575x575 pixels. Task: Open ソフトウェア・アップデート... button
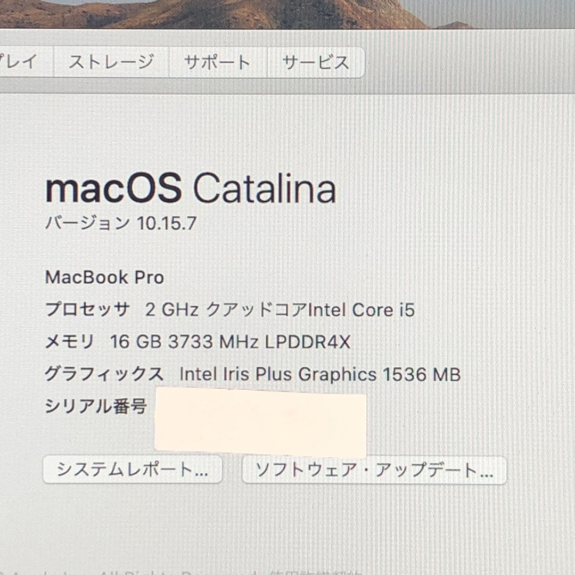click(x=374, y=470)
